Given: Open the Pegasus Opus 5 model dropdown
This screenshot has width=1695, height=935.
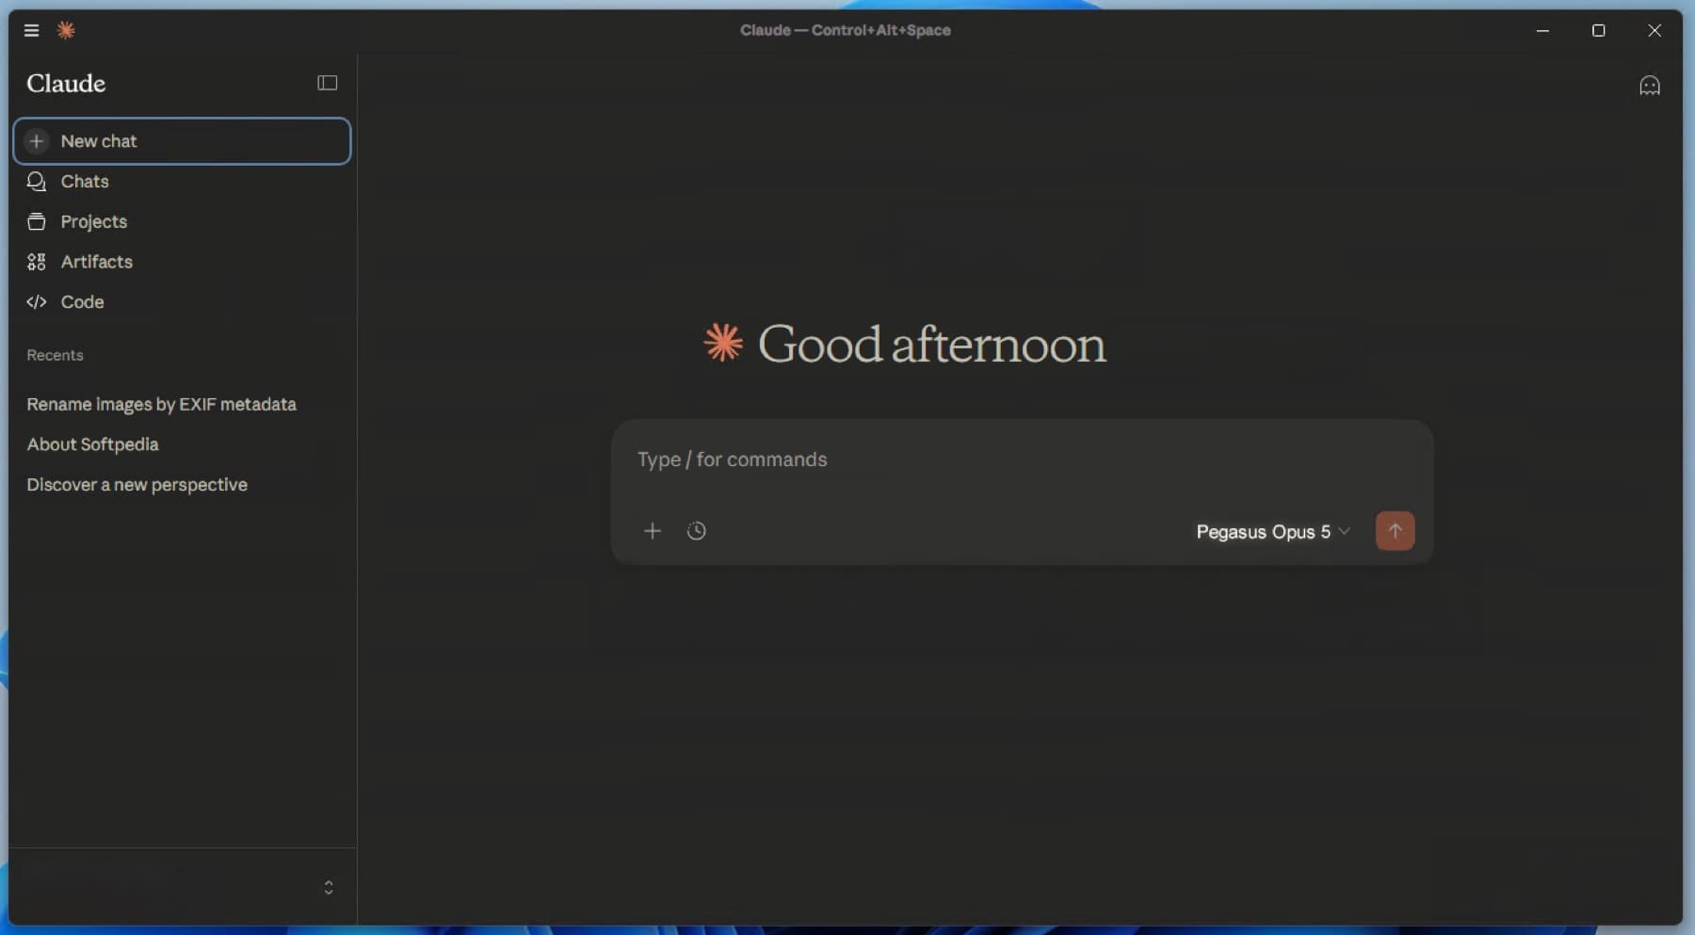Looking at the screenshot, I should [x=1273, y=532].
